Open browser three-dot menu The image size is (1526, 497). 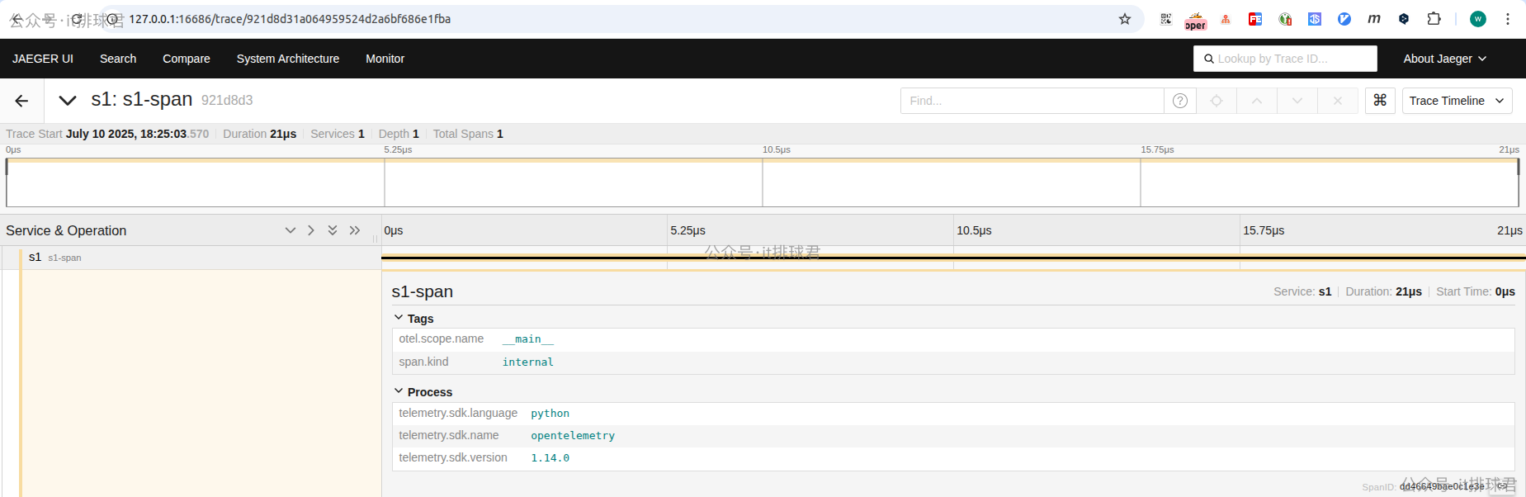click(x=1508, y=19)
